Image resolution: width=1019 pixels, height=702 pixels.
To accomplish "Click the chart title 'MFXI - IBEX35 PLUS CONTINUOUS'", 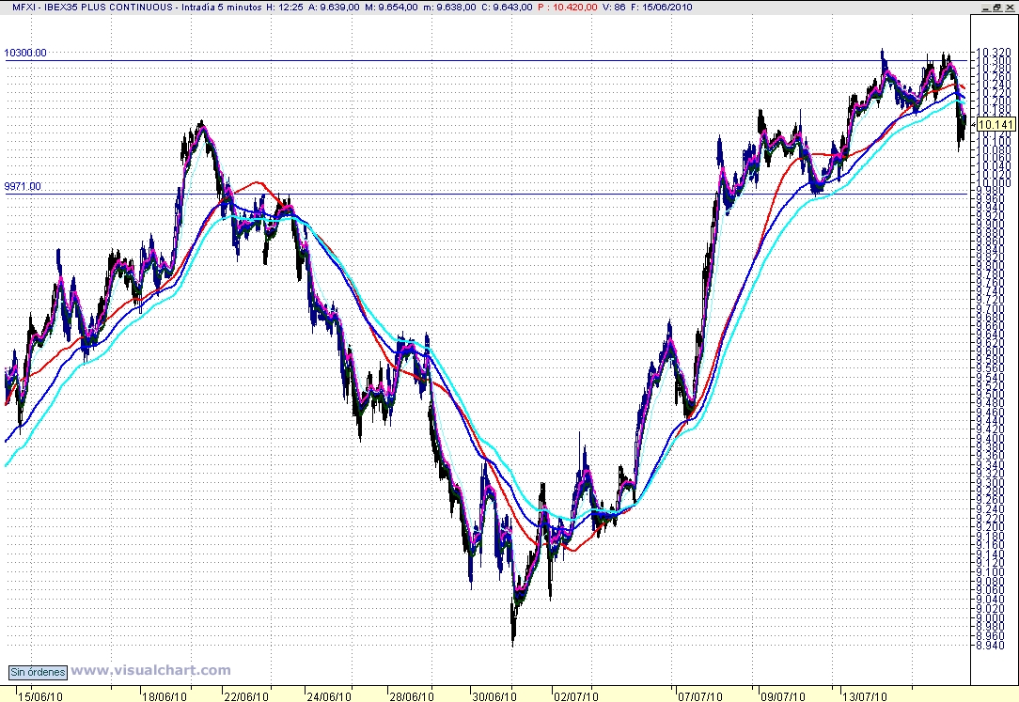I will pos(89,7).
